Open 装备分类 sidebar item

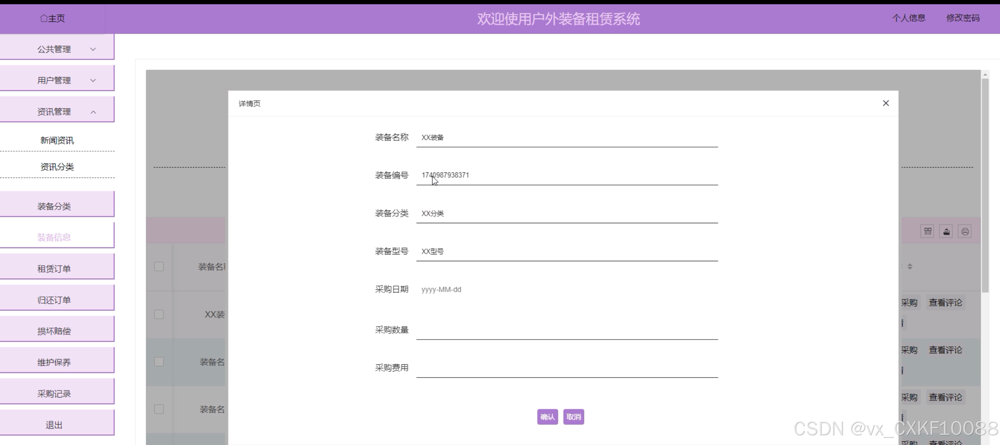coord(57,204)
